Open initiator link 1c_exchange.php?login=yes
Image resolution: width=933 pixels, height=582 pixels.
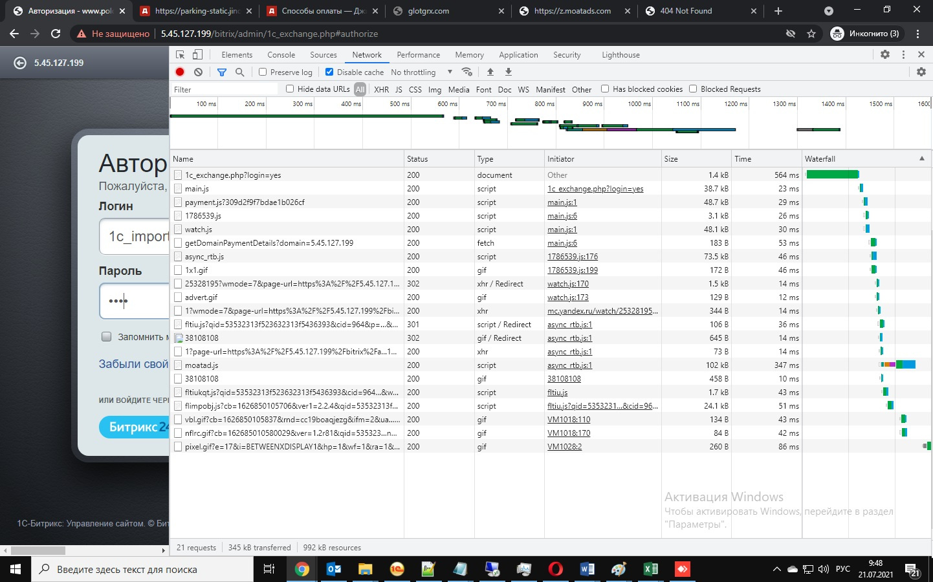point(595,189)
